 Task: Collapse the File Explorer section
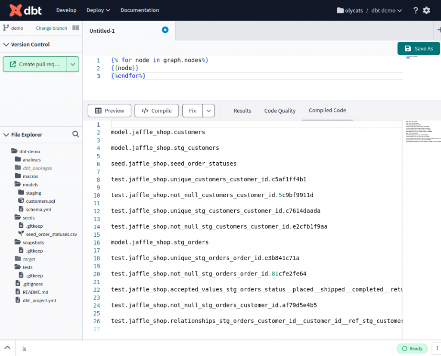tap(6, 135)
